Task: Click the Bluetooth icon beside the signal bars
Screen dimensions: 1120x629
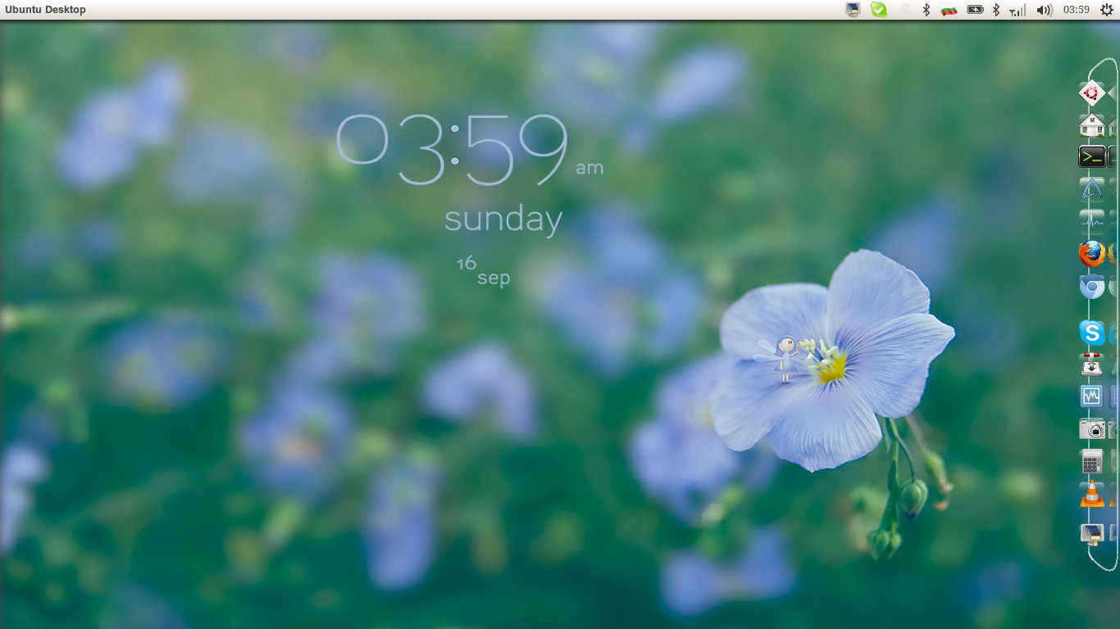Action: tap(996, 10)
